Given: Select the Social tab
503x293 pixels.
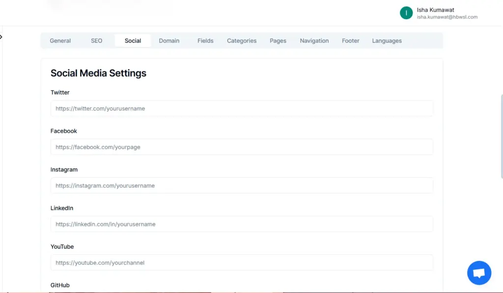Looking at the screenshot, I should [133, 41].
